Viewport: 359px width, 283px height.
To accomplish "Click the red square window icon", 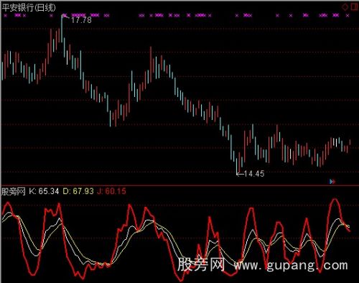I will (355, 6).
